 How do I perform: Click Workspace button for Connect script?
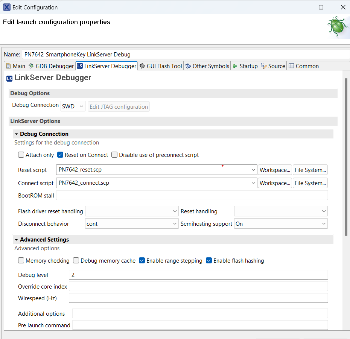(x=275, y=183)
